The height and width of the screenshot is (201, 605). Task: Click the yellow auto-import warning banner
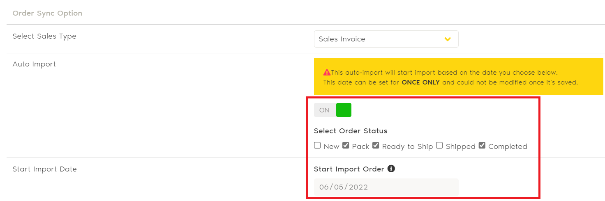[458, 77]
